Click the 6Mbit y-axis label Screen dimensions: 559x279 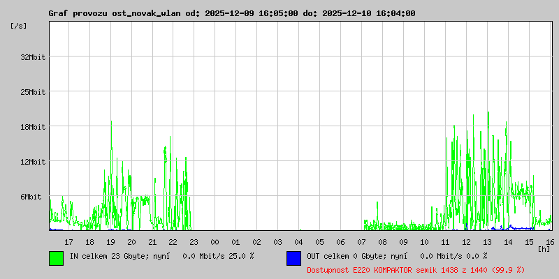31,197
